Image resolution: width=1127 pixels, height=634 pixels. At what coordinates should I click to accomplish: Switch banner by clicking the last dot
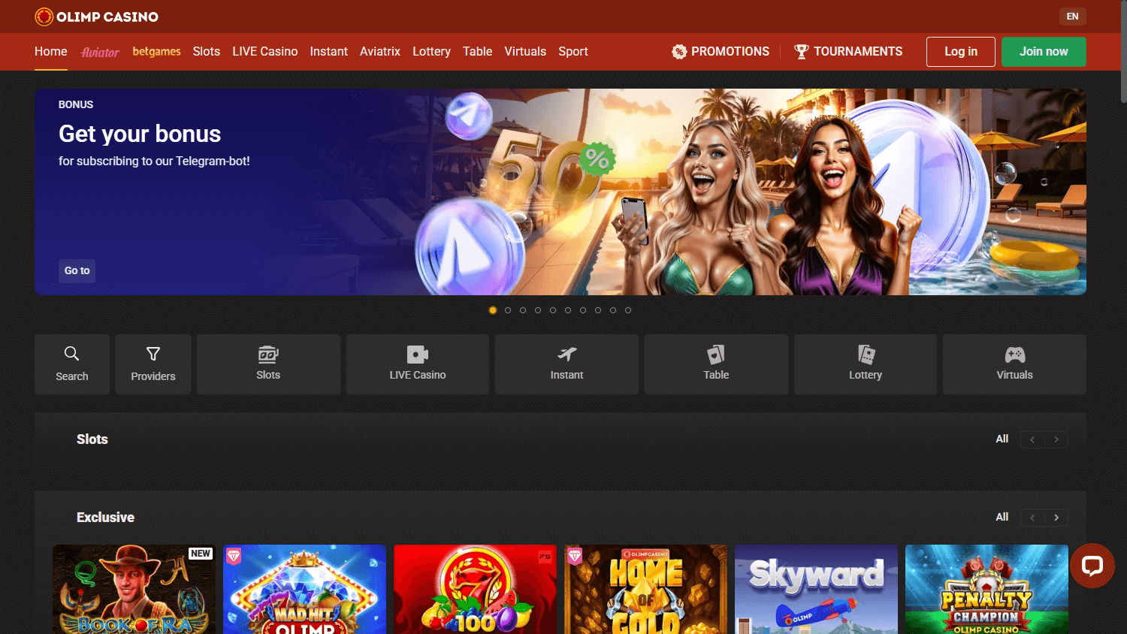(x=628, y=309)
